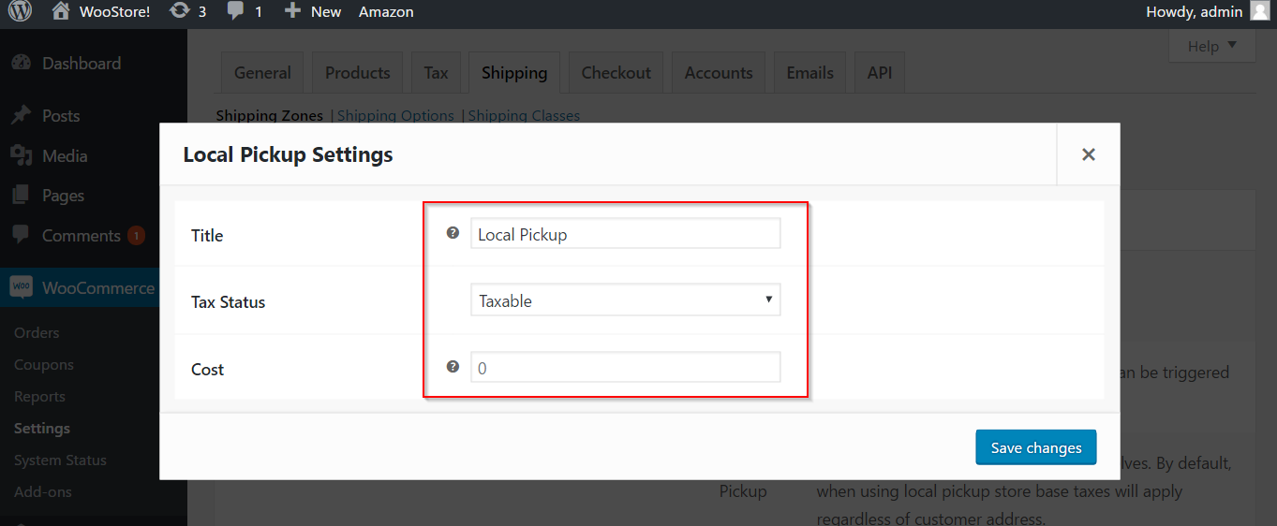Click the Comments bubble sidebar icon
1277x526 pixels.
(21, 236)
